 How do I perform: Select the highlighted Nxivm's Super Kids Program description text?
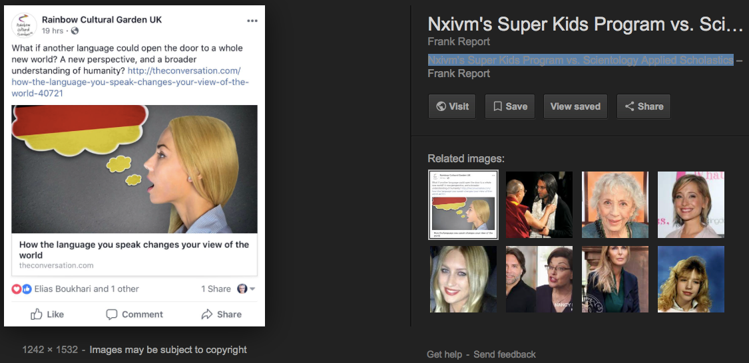(x=581, y=60)
